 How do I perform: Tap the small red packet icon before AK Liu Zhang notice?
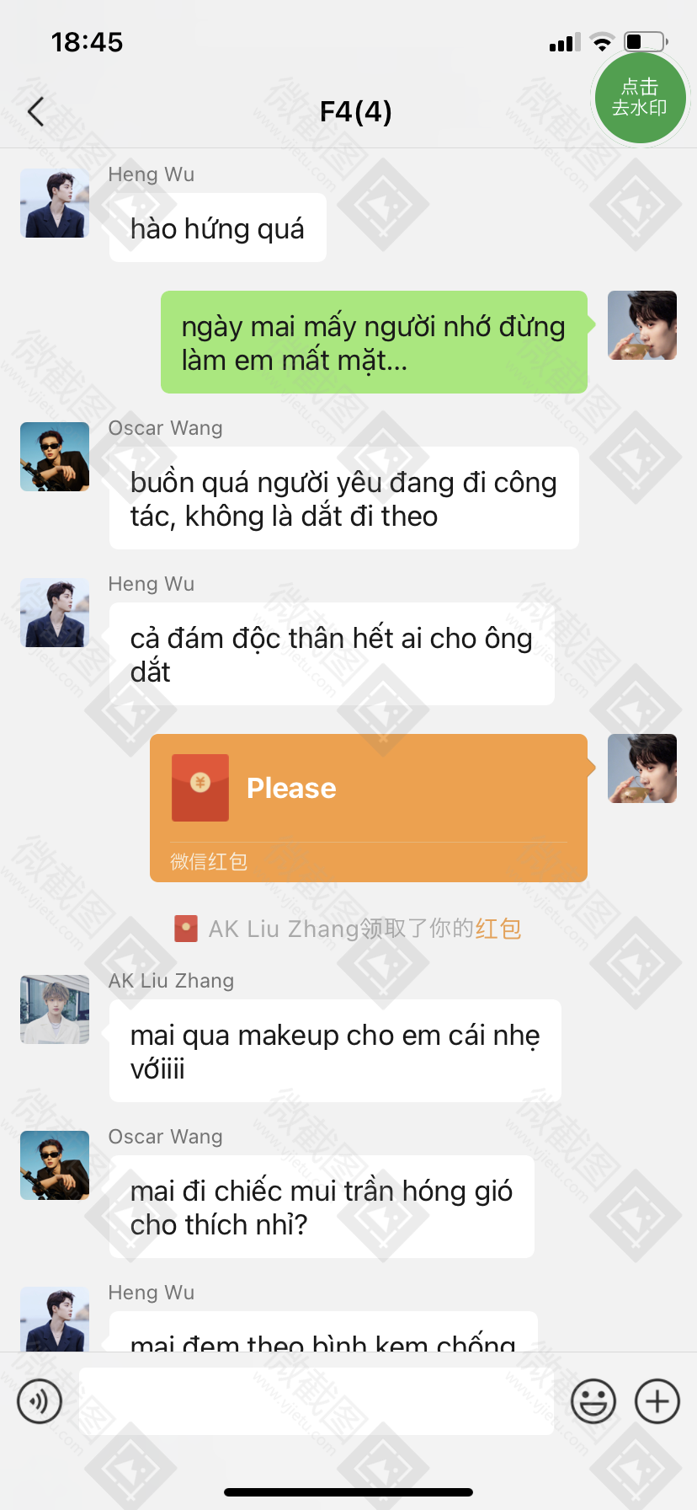coord(186,929)
